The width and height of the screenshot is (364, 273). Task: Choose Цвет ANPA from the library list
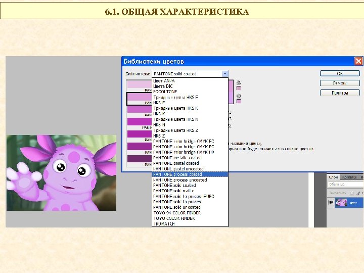[x=190, y=81]
